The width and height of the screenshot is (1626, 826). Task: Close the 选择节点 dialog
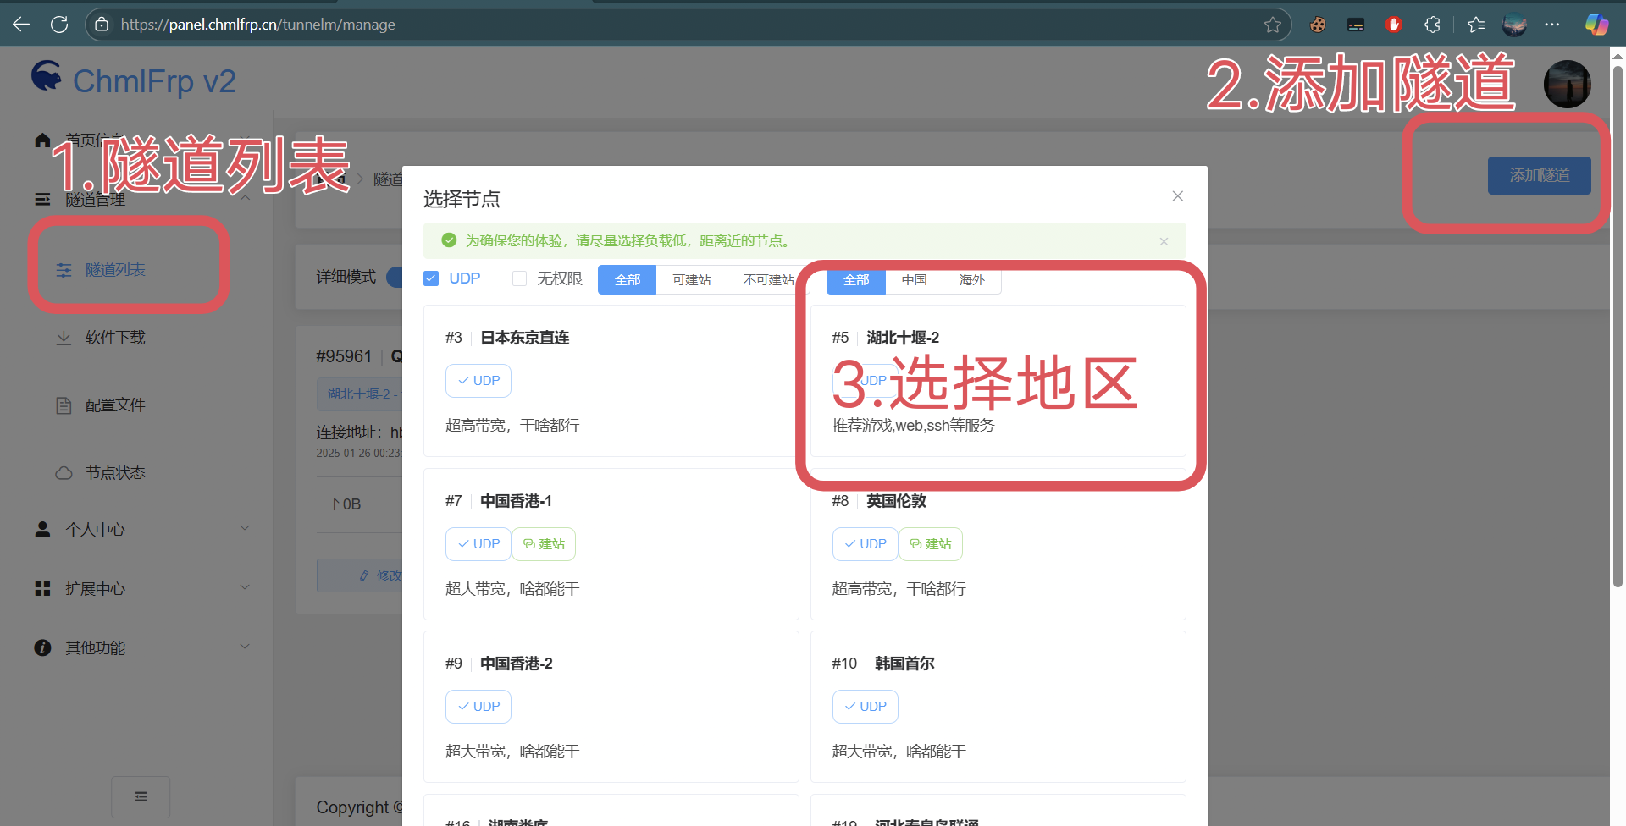(x=1177, y=196)
